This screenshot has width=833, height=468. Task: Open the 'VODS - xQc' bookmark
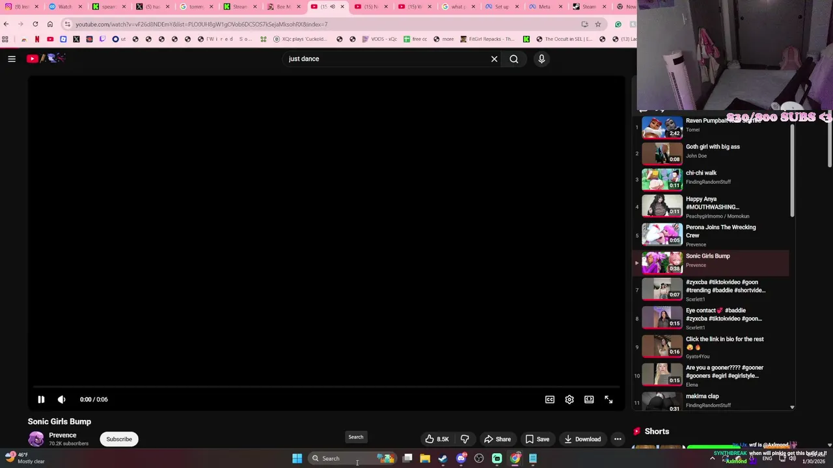[x=379, y=39]
